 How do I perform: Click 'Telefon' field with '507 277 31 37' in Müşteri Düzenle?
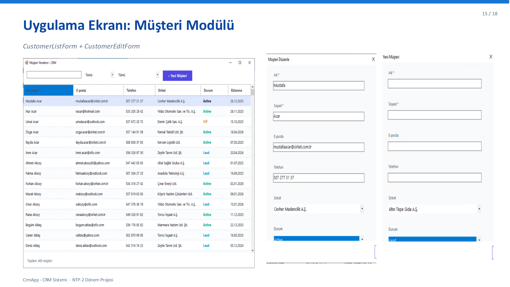(318, 178)
